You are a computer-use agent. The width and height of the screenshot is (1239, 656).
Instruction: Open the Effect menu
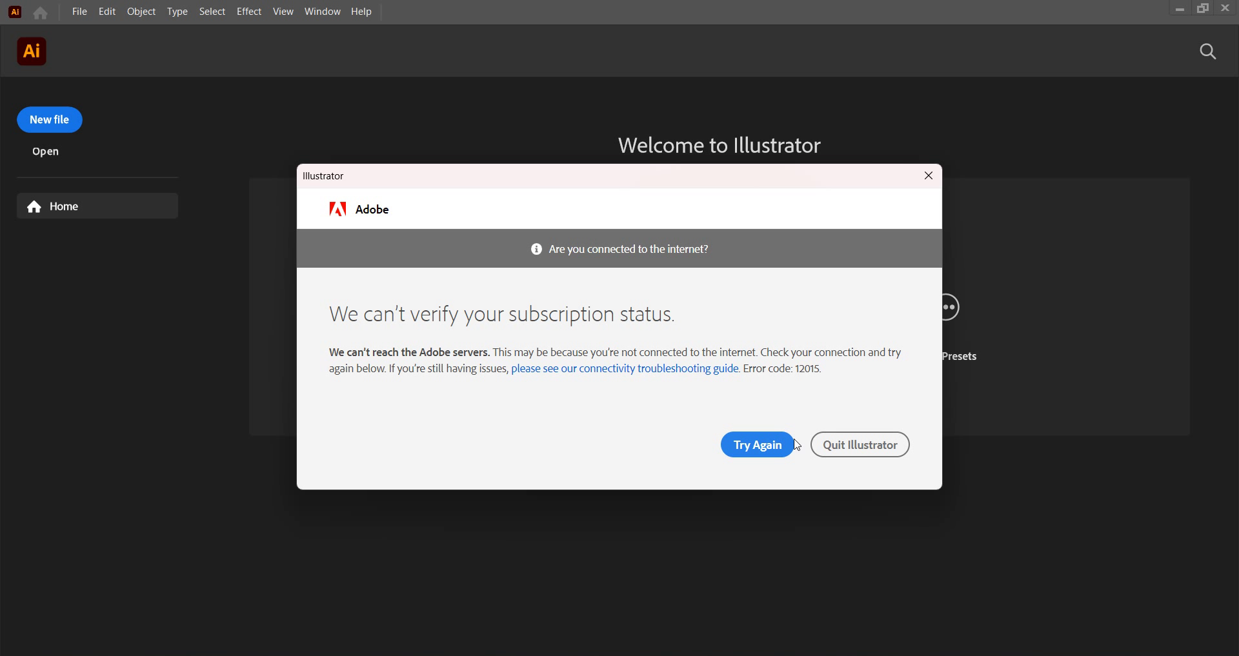pyautogui.click(x=248, y=12)
